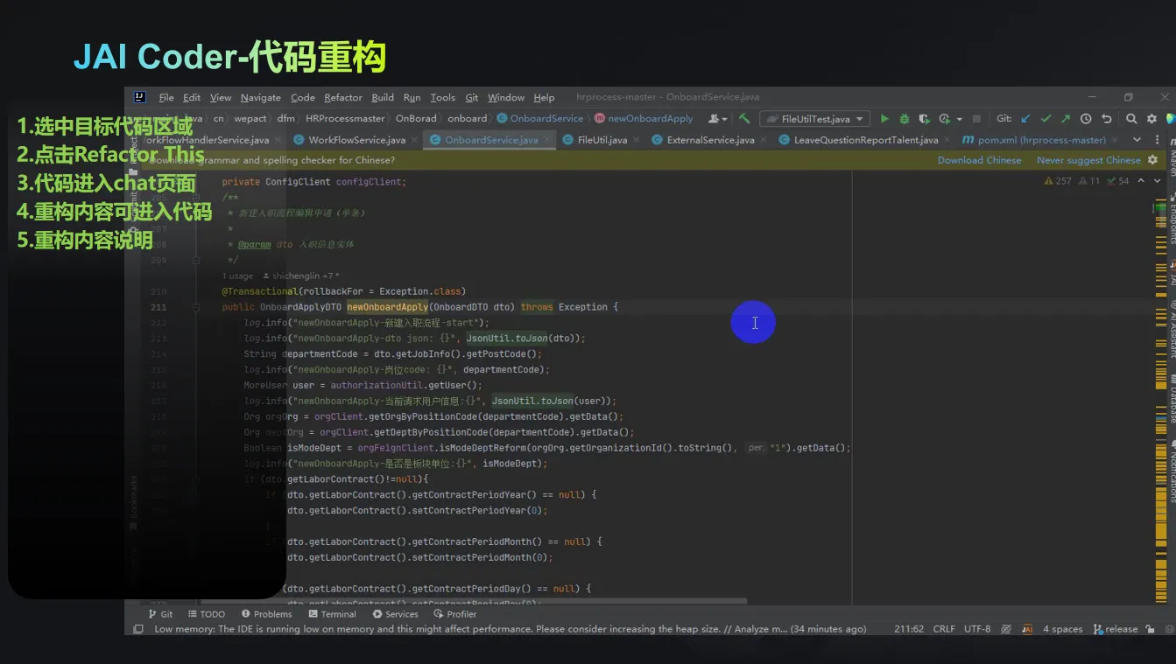Viewport: 1176px width, 664px height.
Task: Push commits with Git green arrow
Action: coord(1066,118)
